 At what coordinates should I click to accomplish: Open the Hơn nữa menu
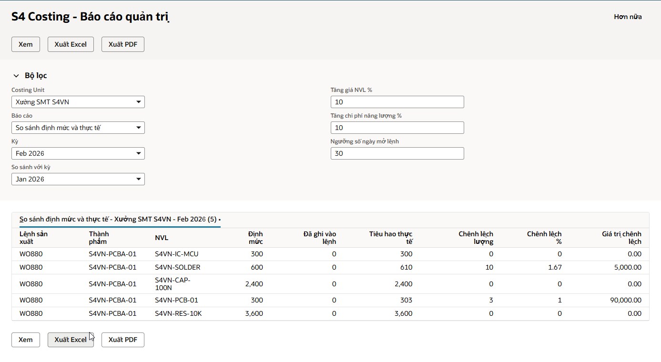click(628, 17)
